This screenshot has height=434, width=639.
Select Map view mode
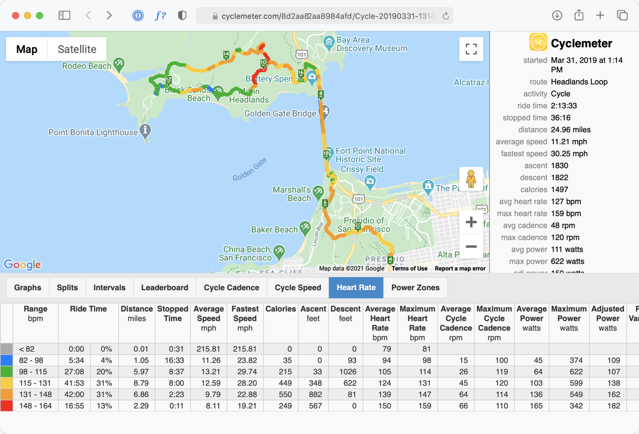click(x=27, y=49)
